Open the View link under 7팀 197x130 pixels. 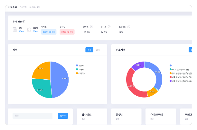click(22, 31)
